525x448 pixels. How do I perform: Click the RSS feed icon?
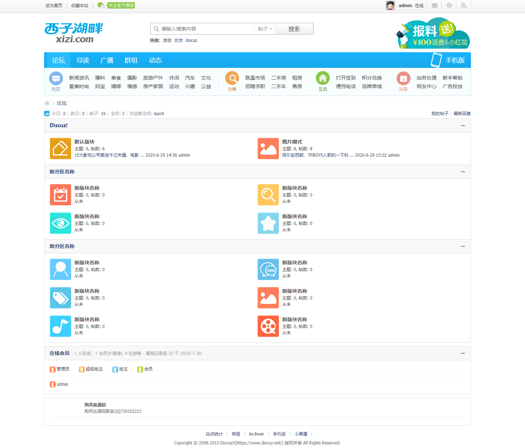point(464,6)
